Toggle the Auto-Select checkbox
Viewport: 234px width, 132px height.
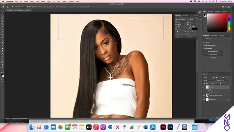pyautogui.click(x=12, y=7)
